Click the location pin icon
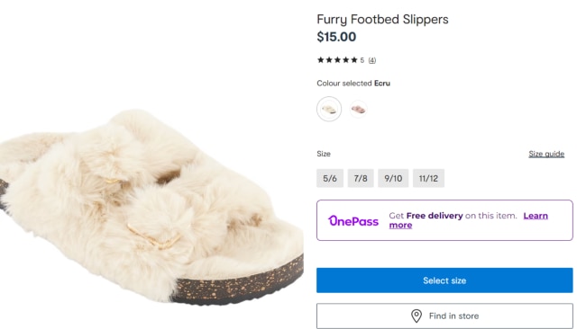This screenshot has width=586, height=329. click(417, 316)
